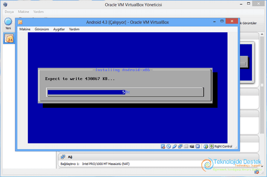Click the shared folders indicator in VM status bar
The height and width of the screenshot is (177, 267).
186,147
